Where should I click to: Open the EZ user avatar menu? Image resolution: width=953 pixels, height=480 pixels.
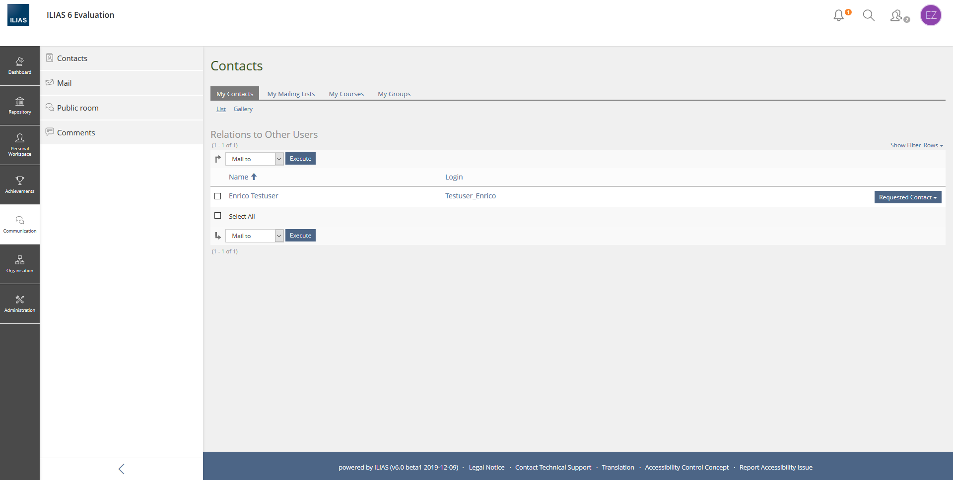[x=931, y=15]
